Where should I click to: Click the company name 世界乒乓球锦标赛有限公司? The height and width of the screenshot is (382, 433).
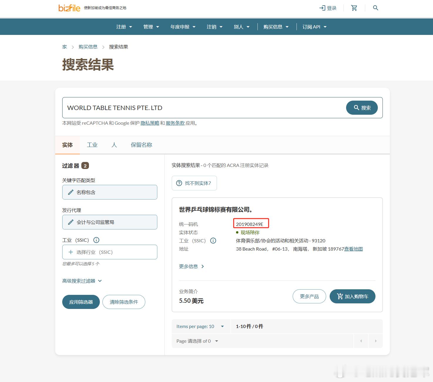tap(216, 209)
